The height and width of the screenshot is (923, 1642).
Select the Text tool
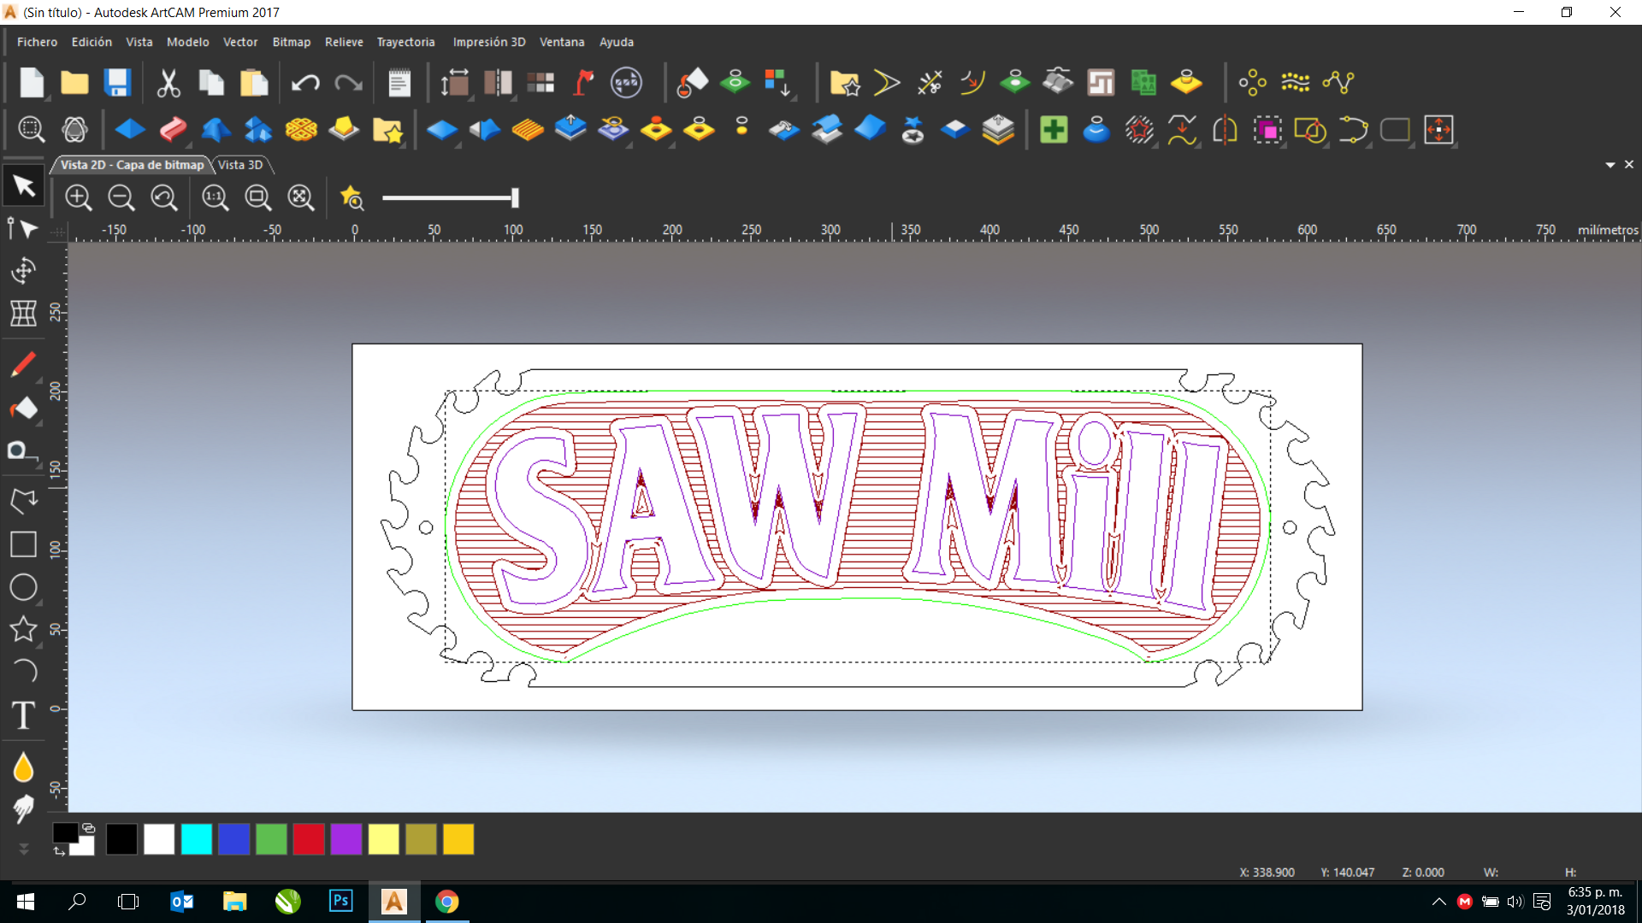coord(23,714)
